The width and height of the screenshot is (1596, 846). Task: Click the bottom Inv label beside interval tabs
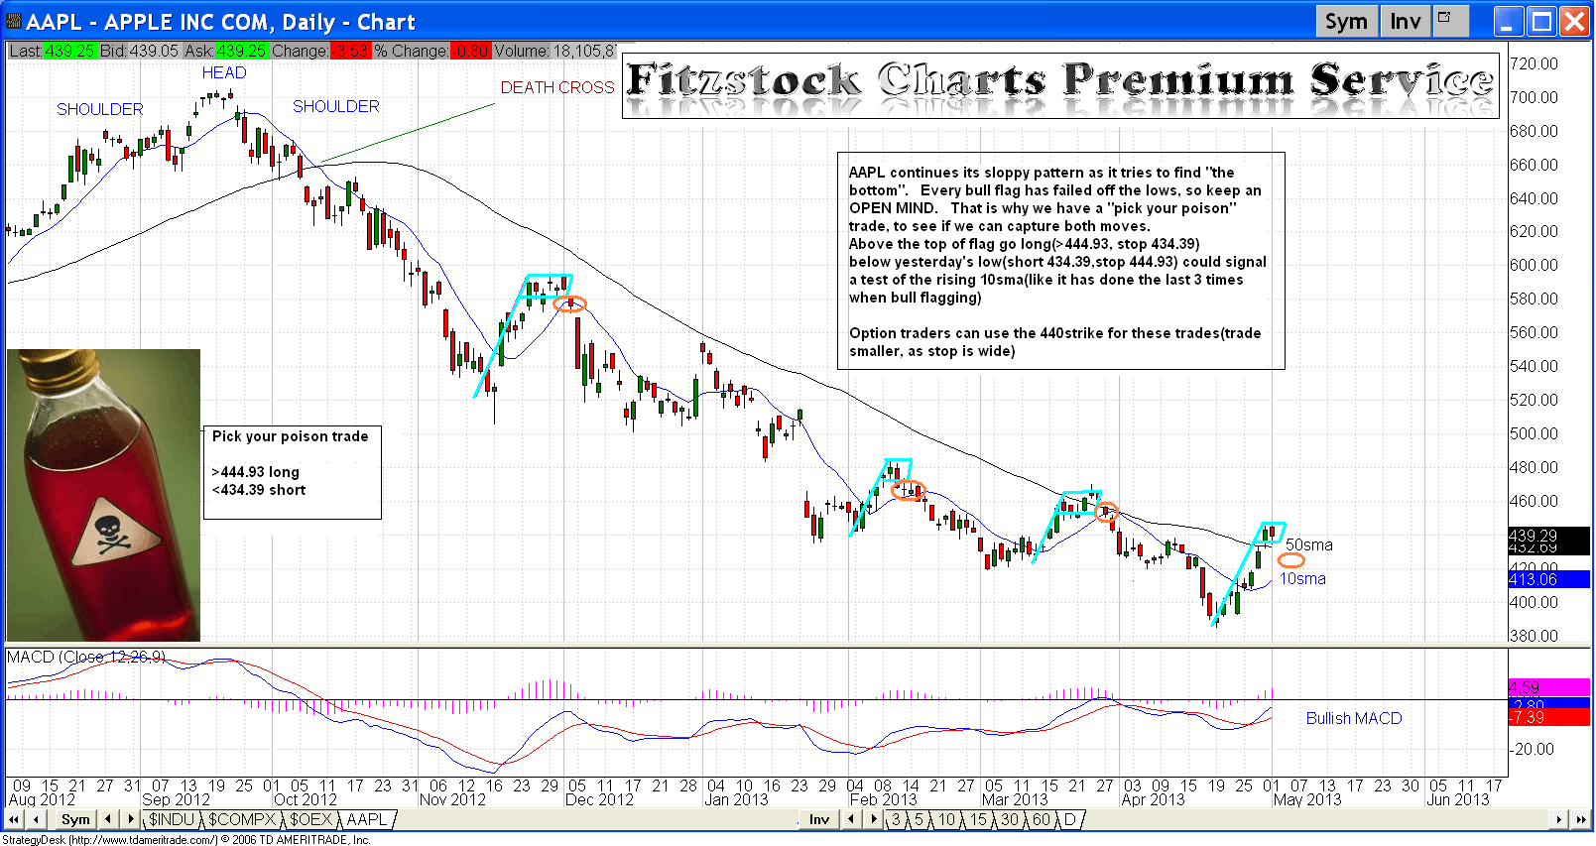tap(818, 819)
